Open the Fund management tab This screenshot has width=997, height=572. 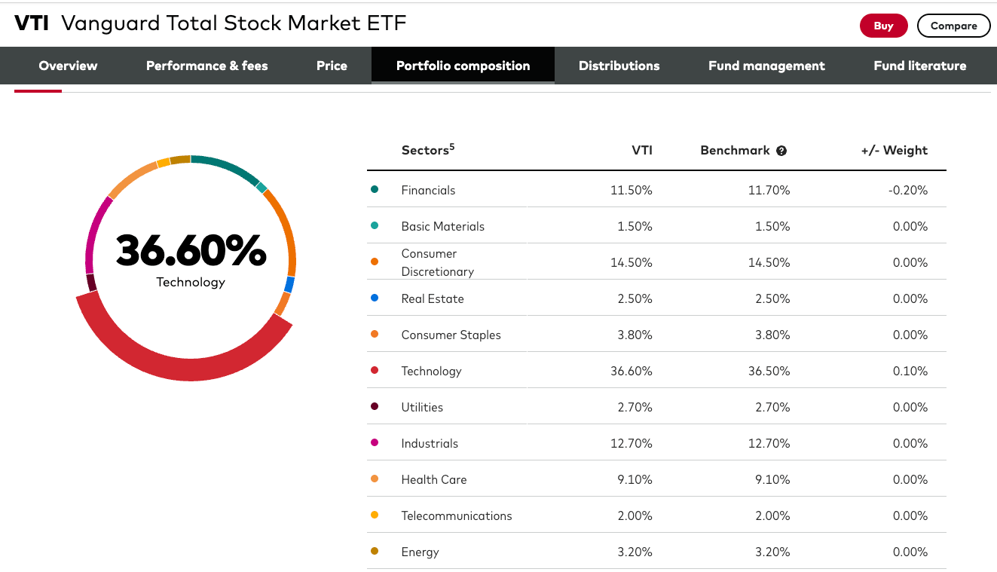766,66
